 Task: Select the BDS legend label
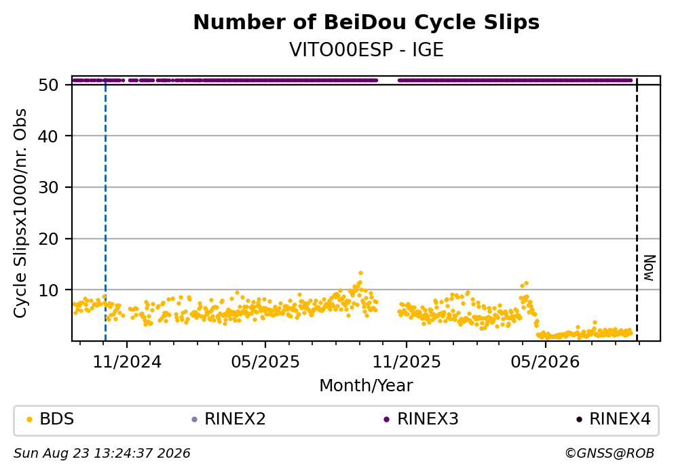(x=57, y=419)
